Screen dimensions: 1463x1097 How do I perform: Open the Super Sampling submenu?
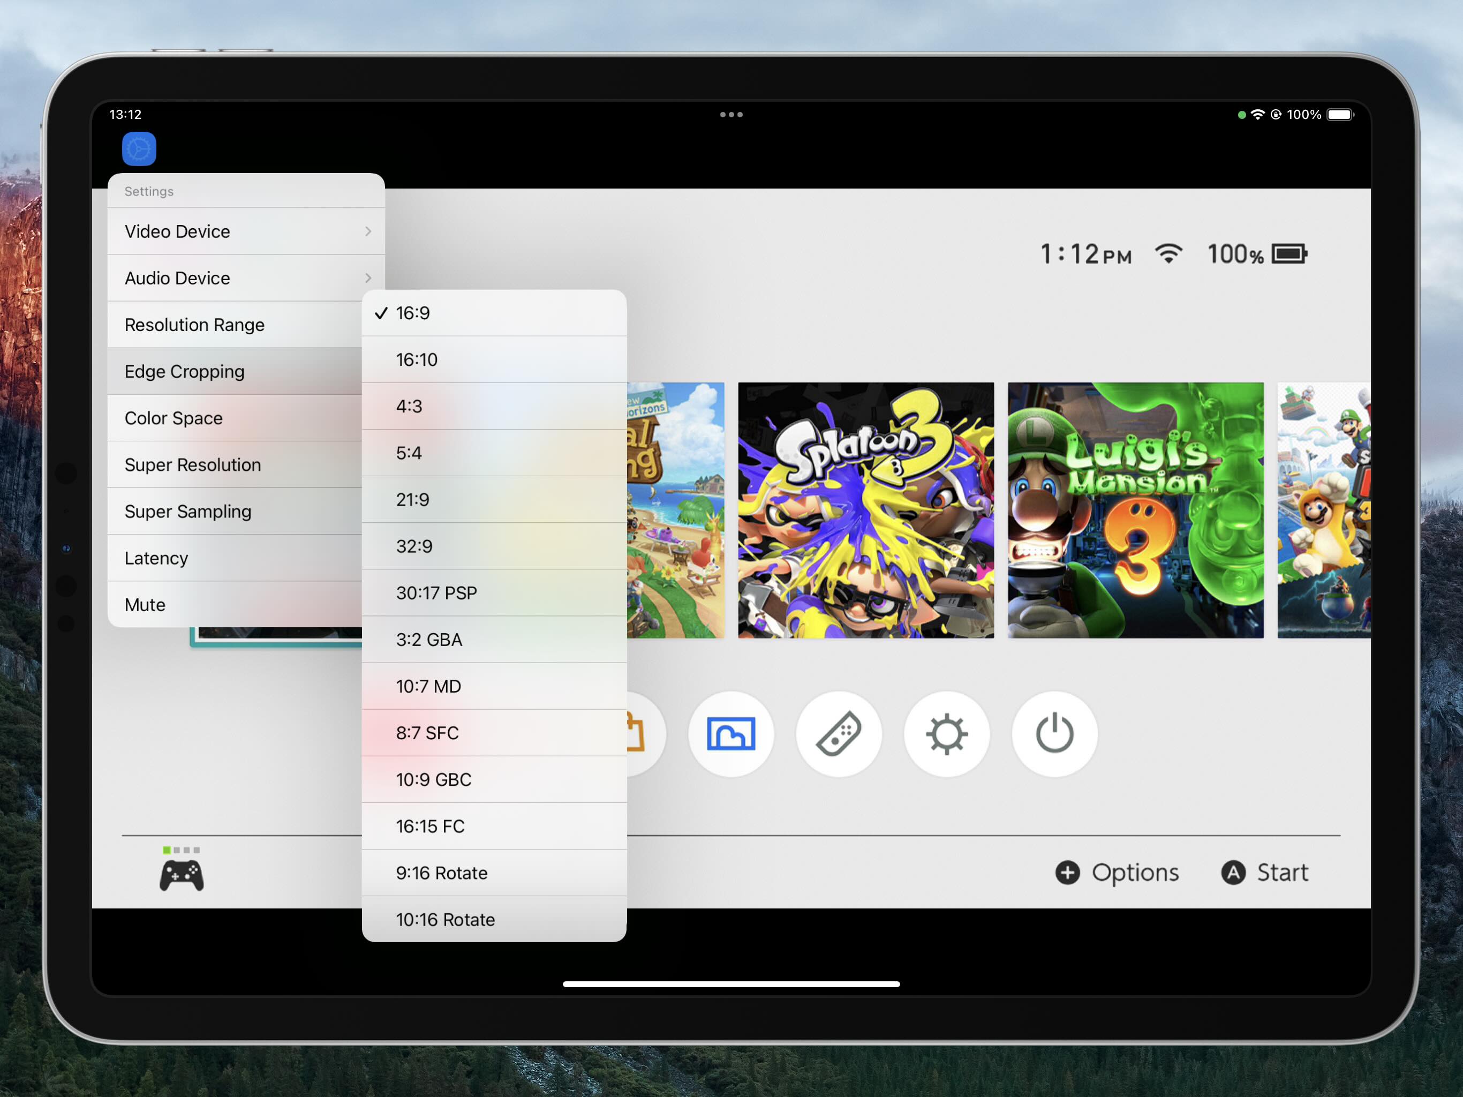tap(235, 512)
